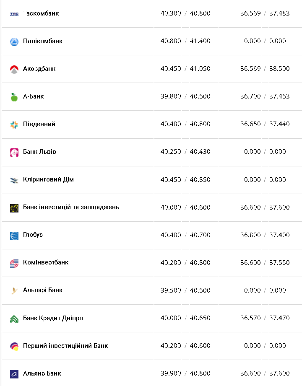Viewport: 302px width, 386px height.
Task: Click the Таскомбанк logo icon
Action: click(x=14, y=14)
